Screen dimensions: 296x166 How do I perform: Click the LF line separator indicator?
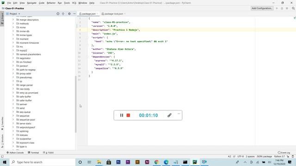(234, 156)
